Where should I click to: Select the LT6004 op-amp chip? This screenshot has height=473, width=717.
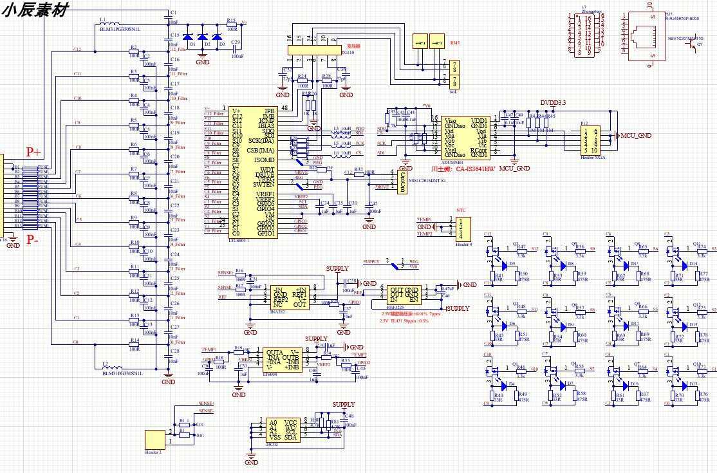point(282,360)
